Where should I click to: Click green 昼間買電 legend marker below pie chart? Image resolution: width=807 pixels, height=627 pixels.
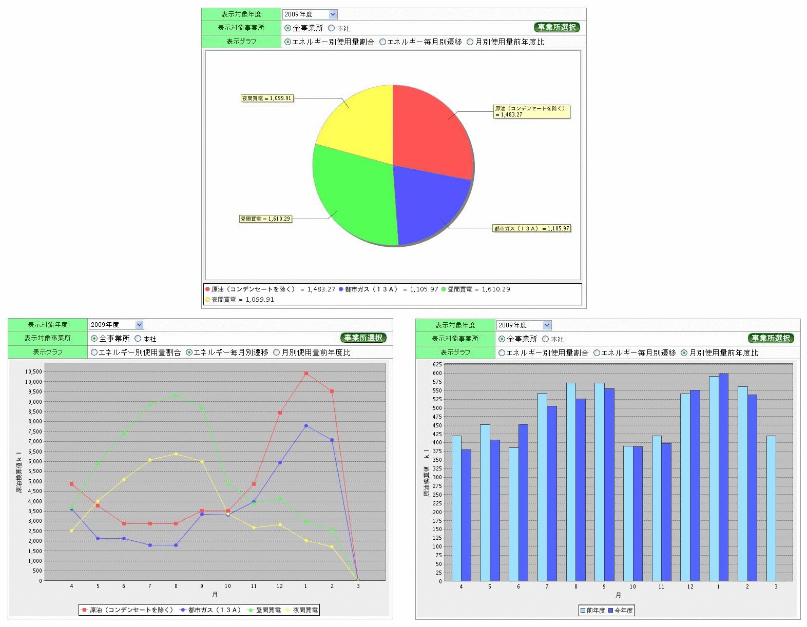pyautogui.click(x=444, y=289)
